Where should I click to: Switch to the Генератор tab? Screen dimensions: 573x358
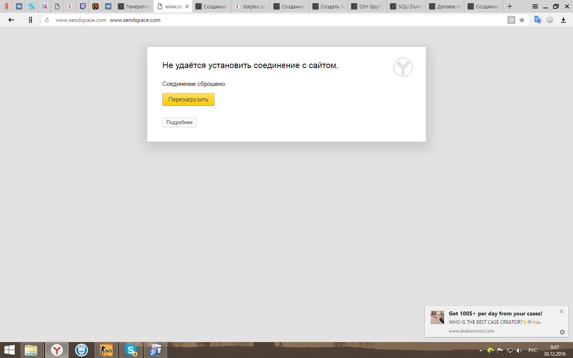pyautogui.click(x=134, y=6)
